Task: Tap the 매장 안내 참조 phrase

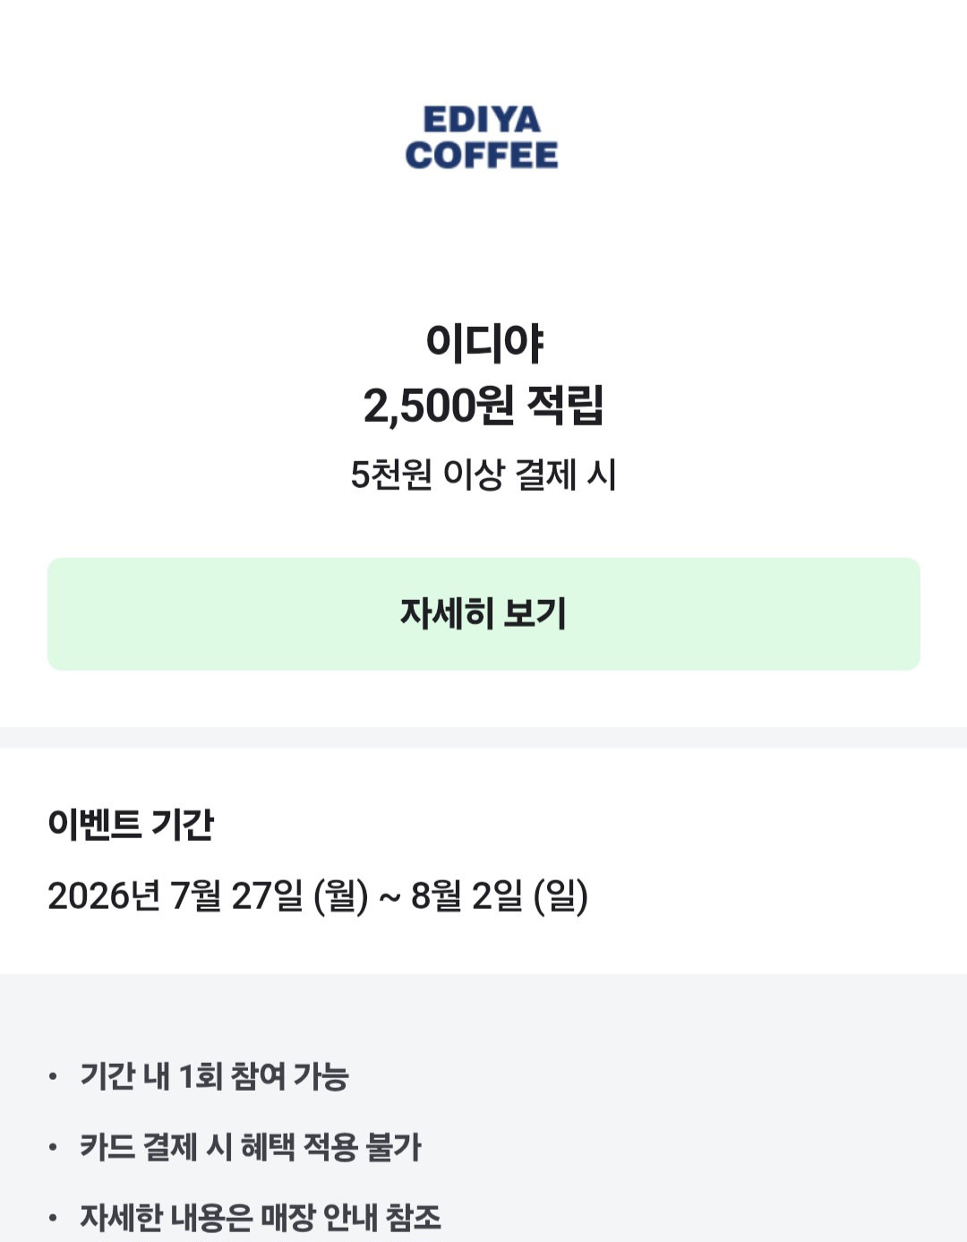Action: (x=351, y=1217)
